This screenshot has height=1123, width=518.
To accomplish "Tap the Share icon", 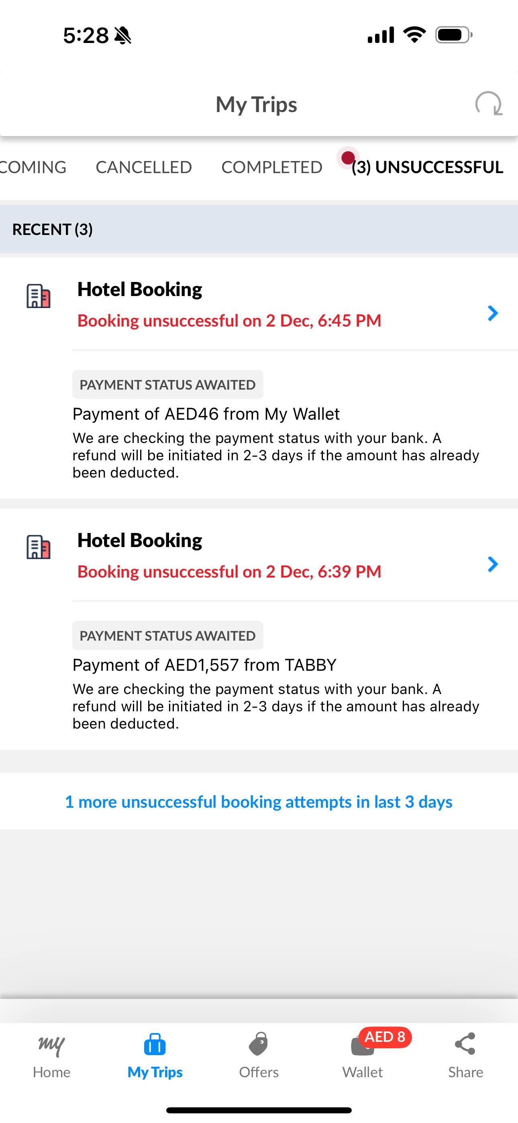I will click(465, 1044).
